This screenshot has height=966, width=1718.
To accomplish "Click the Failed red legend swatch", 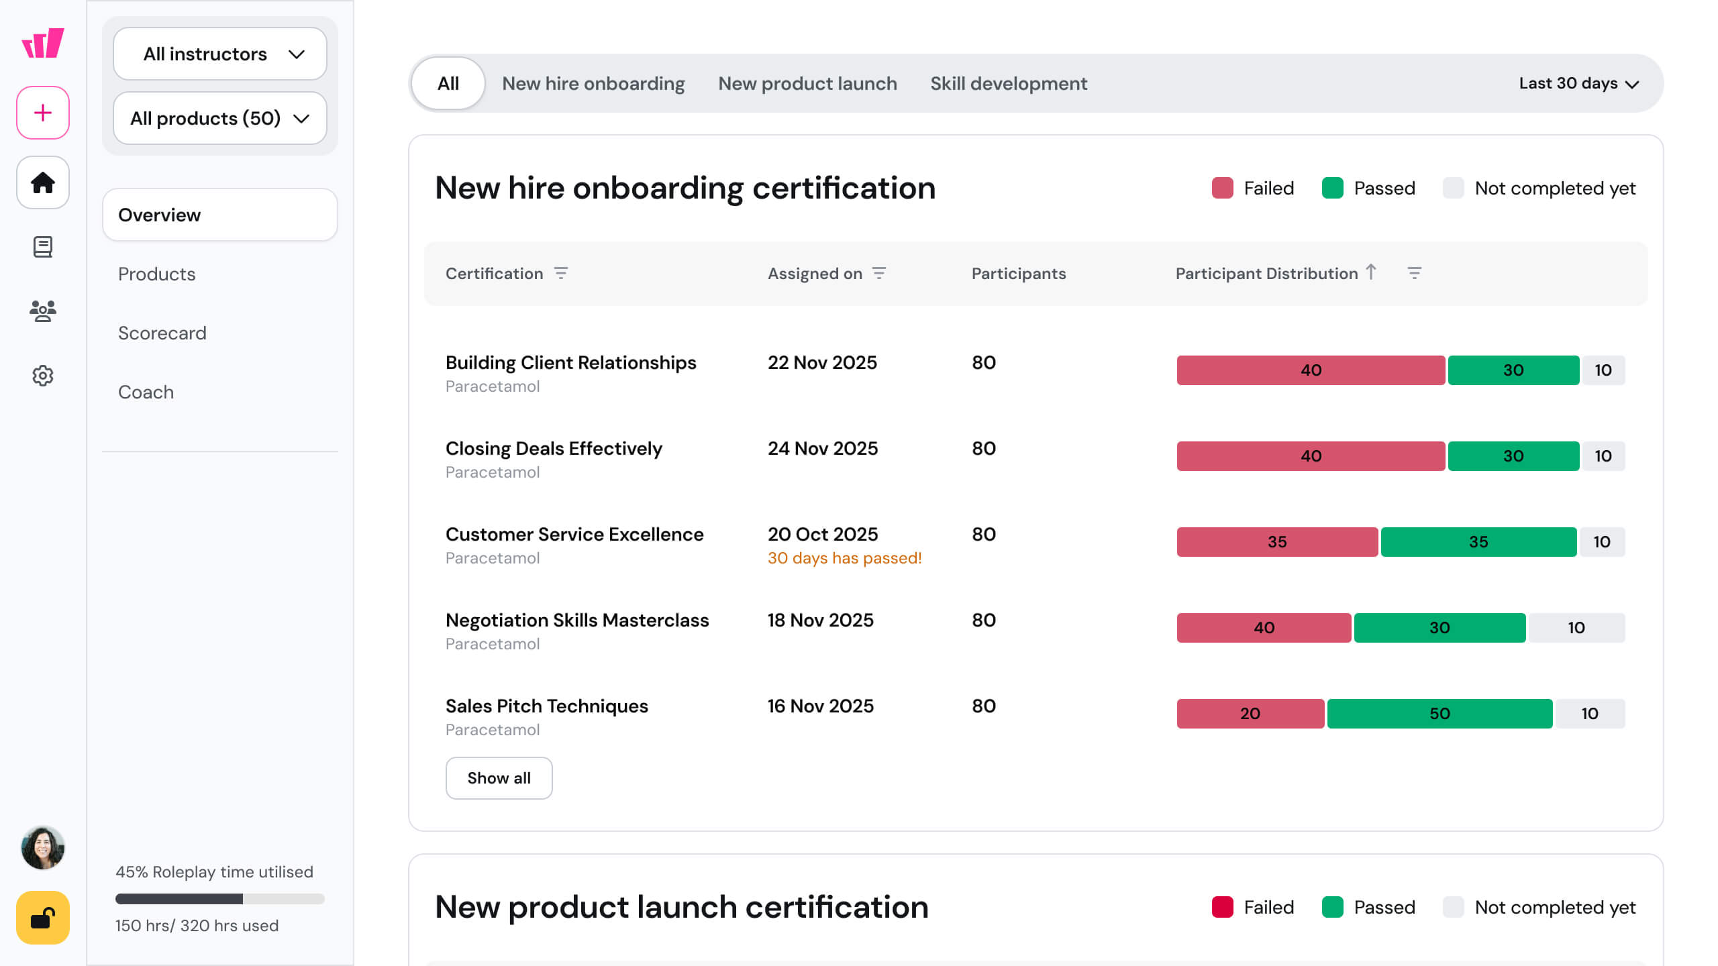I will (1222, 188).
